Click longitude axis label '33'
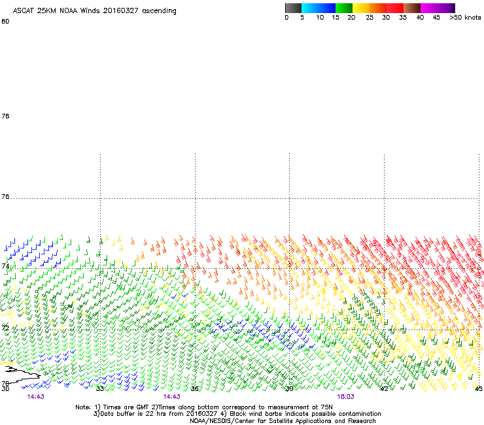This screenshot has width=484, height=425. [100, 389]
